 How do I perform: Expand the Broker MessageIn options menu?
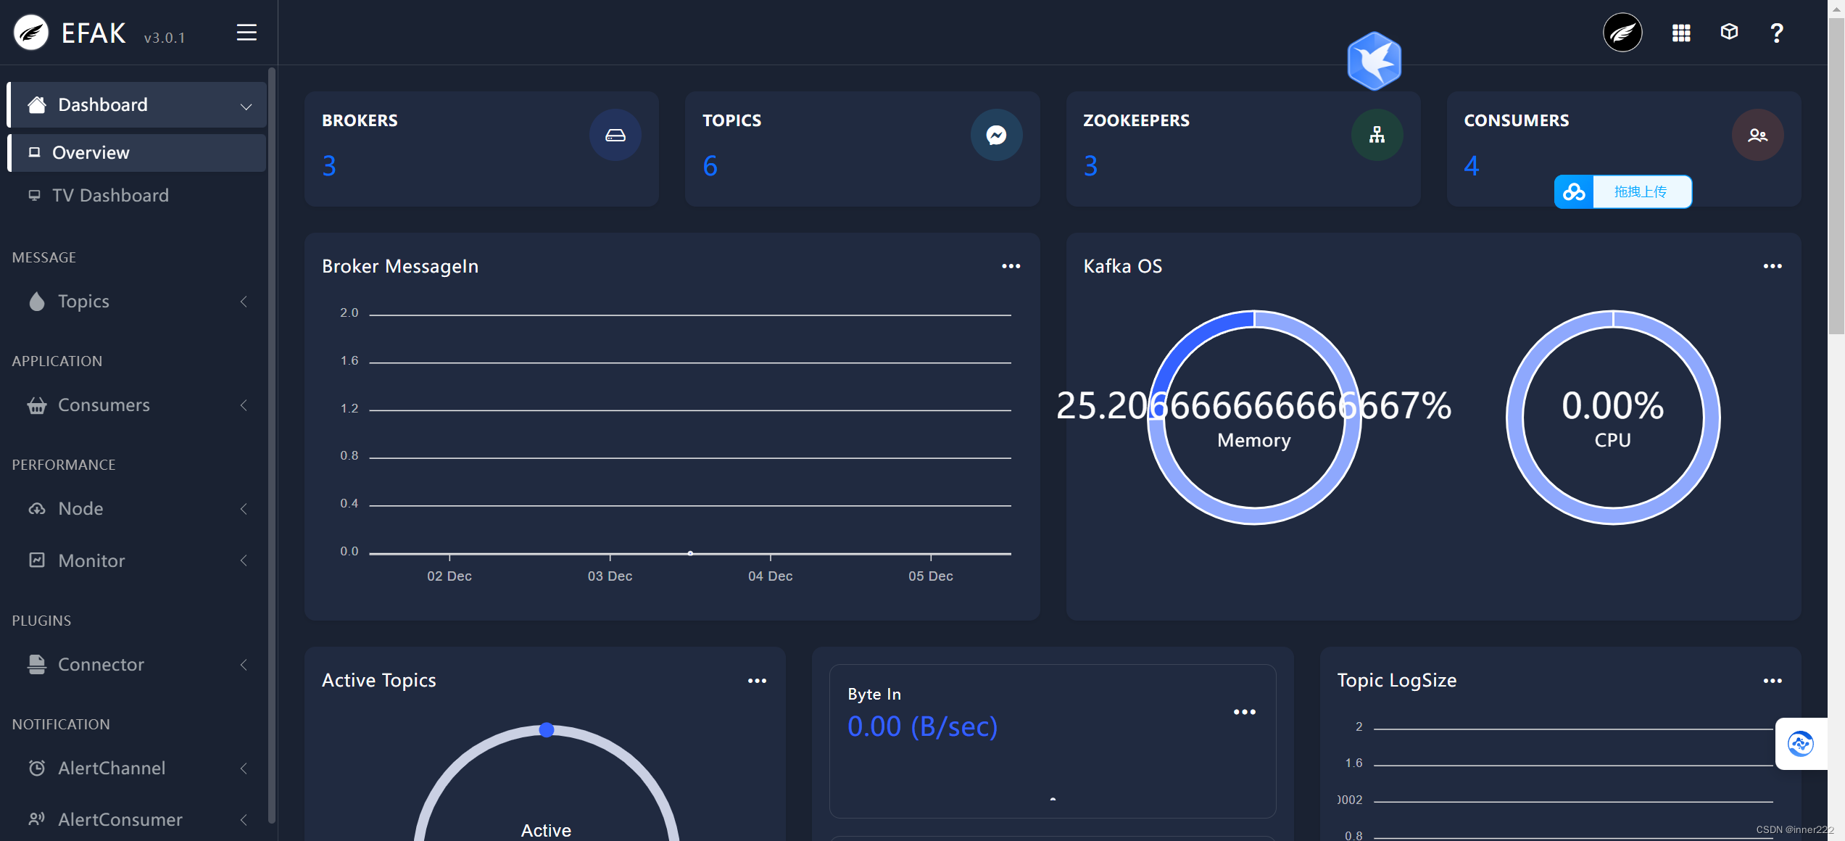[1010, 266]
